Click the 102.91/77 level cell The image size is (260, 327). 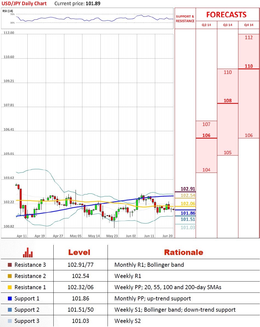81,265
